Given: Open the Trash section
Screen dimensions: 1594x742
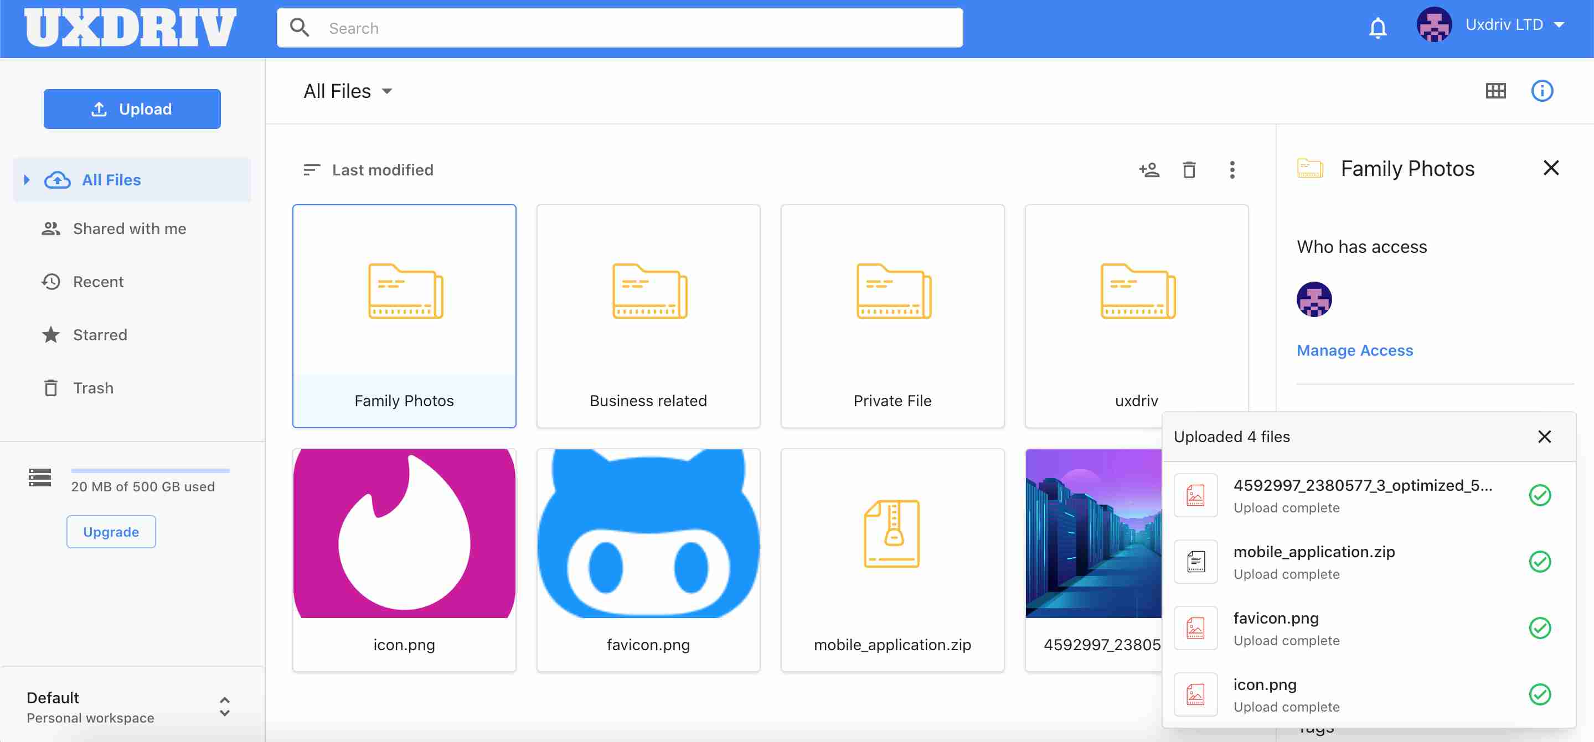Looking at the screenshot, I should [x=78, y=388].
